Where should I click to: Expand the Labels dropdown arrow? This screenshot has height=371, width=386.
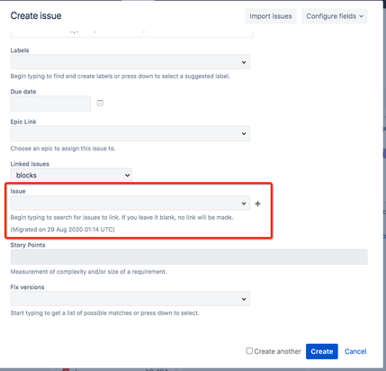(244, 62)
